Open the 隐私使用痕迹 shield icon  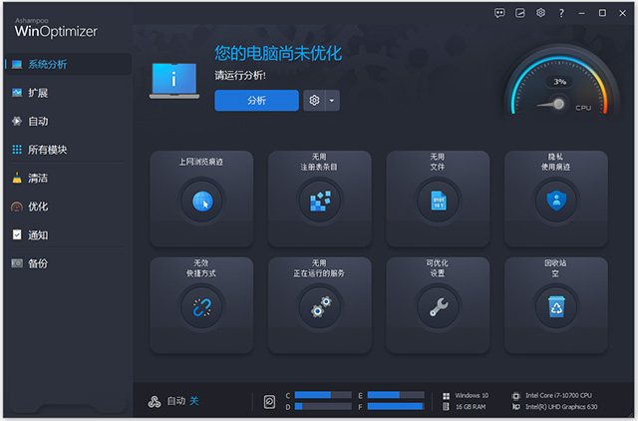pyautogui.click(x=556, y=201)
